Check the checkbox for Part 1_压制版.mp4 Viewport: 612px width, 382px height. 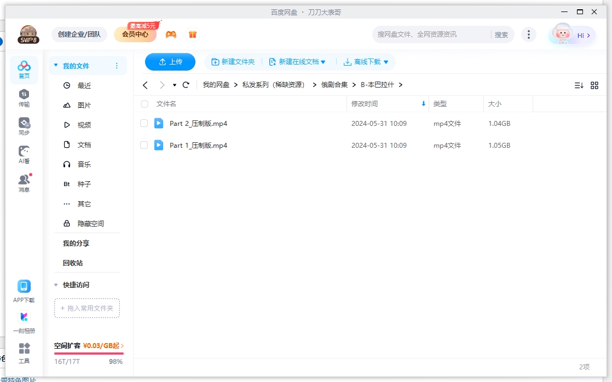[x=144, y=145]
